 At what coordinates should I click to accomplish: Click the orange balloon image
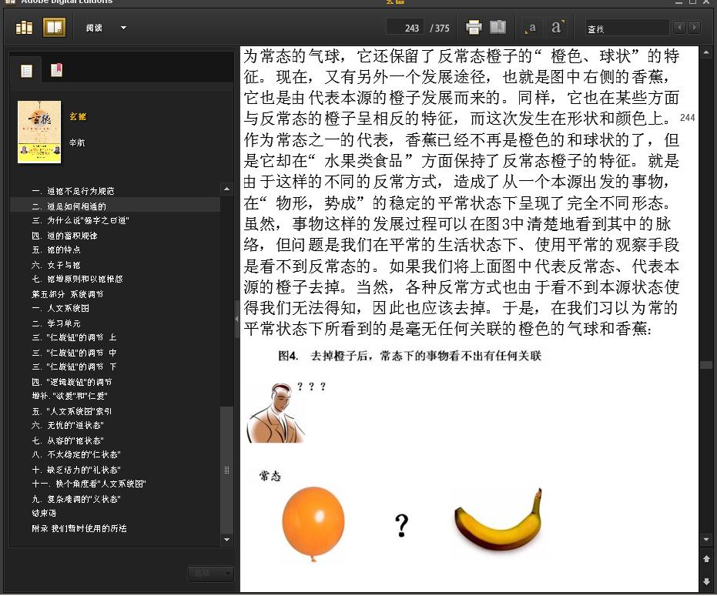click(313, 524)
